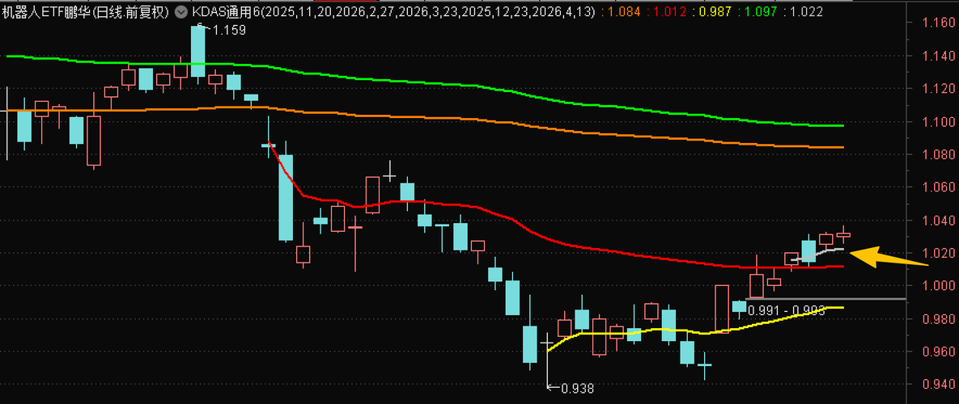Click the 0.980 price axis label
Screen dimensions: 959x404
938,319
